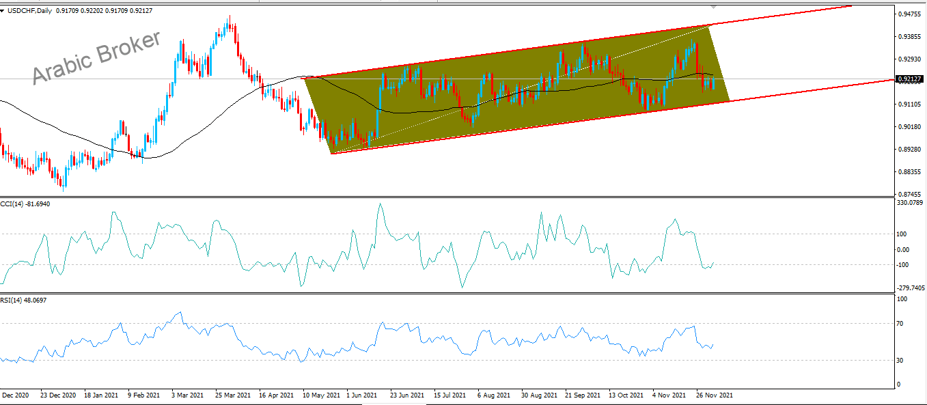Click price scale value 0.91105
Image resolution: width=927 pixels, height=405 pixels.
click(910, 104)
